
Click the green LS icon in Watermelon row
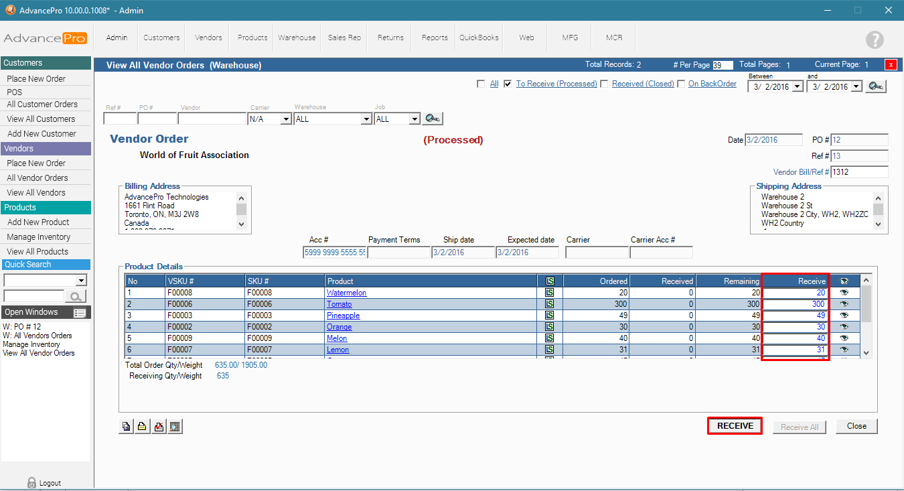pyautogui.click(x=549, y=293)
